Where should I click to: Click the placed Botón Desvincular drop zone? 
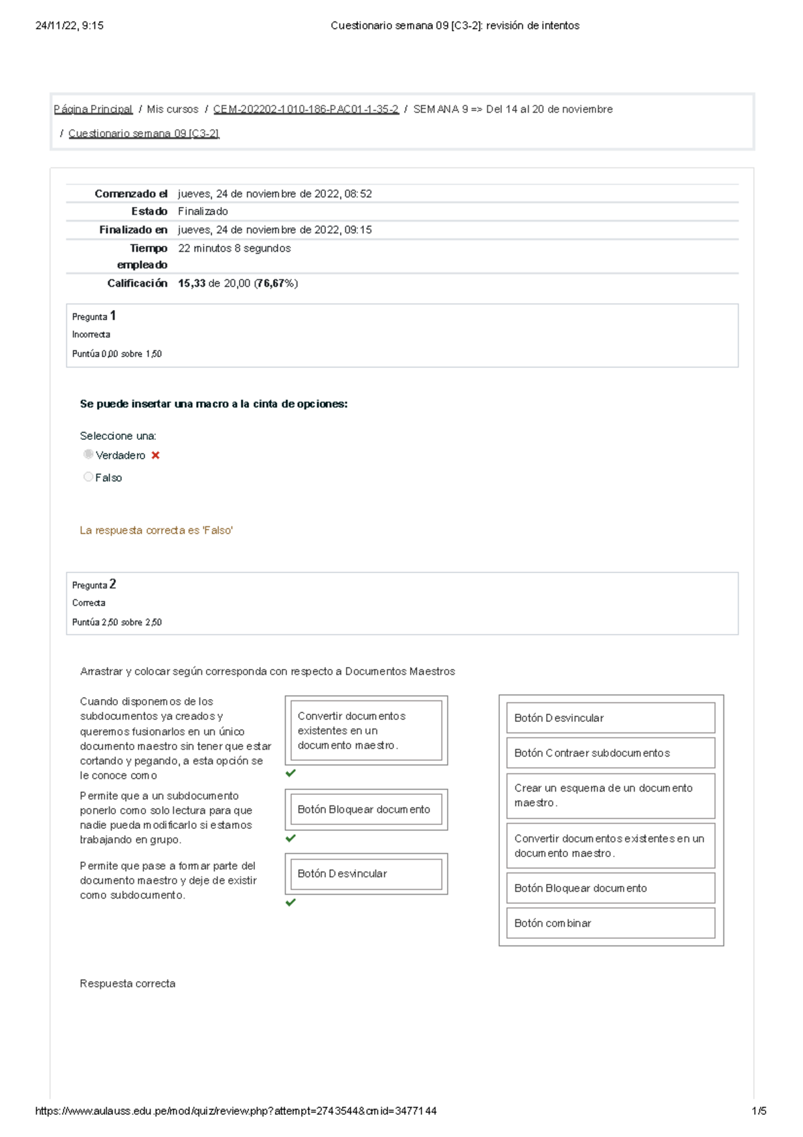366,874
